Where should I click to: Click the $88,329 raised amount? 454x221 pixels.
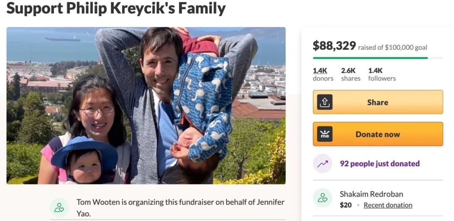(334, 45)
